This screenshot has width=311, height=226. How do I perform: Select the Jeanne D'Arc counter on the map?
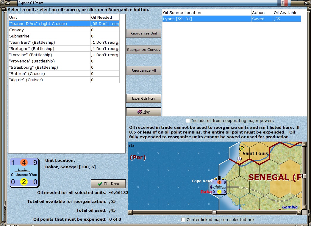pos(219,187)
